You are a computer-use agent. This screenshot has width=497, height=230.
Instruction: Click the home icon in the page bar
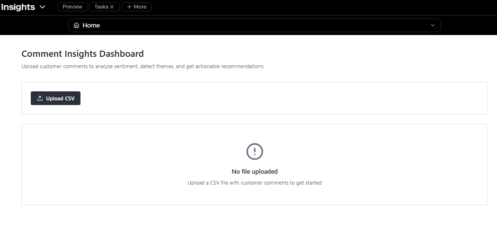tap(76, 26)
